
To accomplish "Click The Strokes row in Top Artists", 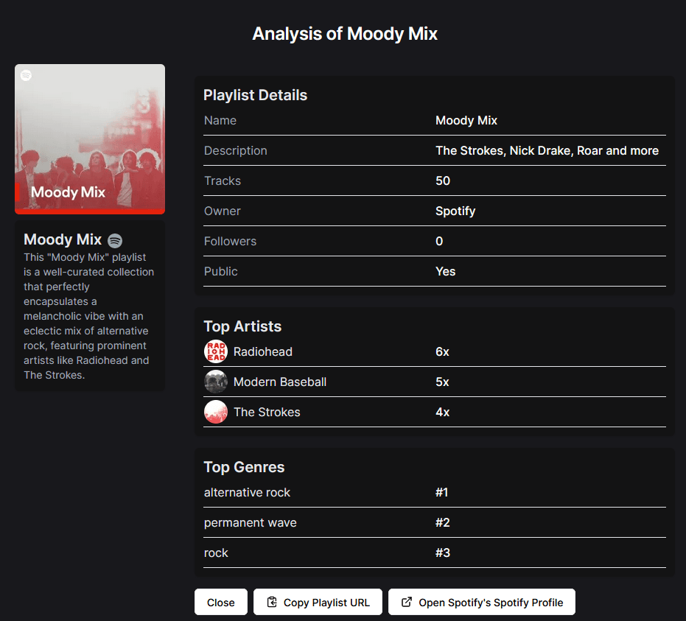I will pos(267,412).
